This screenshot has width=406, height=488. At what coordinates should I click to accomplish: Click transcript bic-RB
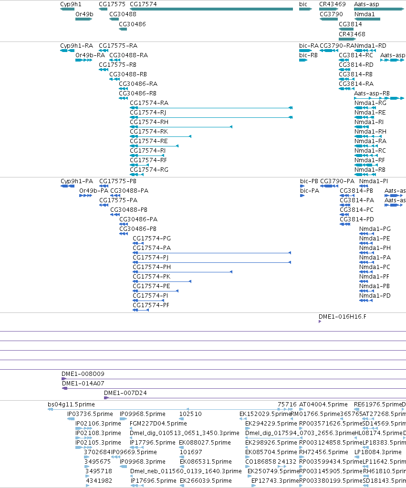(303, 60)
